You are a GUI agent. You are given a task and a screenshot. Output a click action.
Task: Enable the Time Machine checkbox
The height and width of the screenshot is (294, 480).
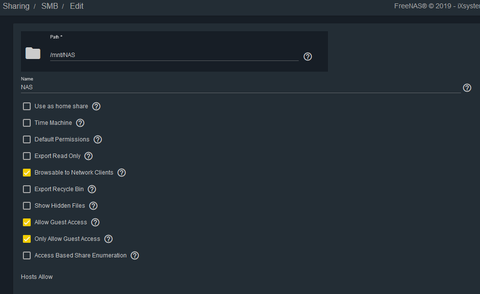click(x=27, y=123)
